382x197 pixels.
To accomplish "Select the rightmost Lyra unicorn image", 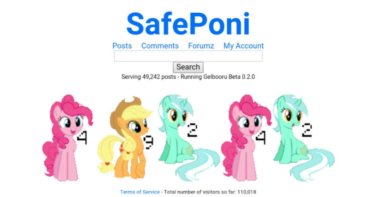I will (304, 138).
